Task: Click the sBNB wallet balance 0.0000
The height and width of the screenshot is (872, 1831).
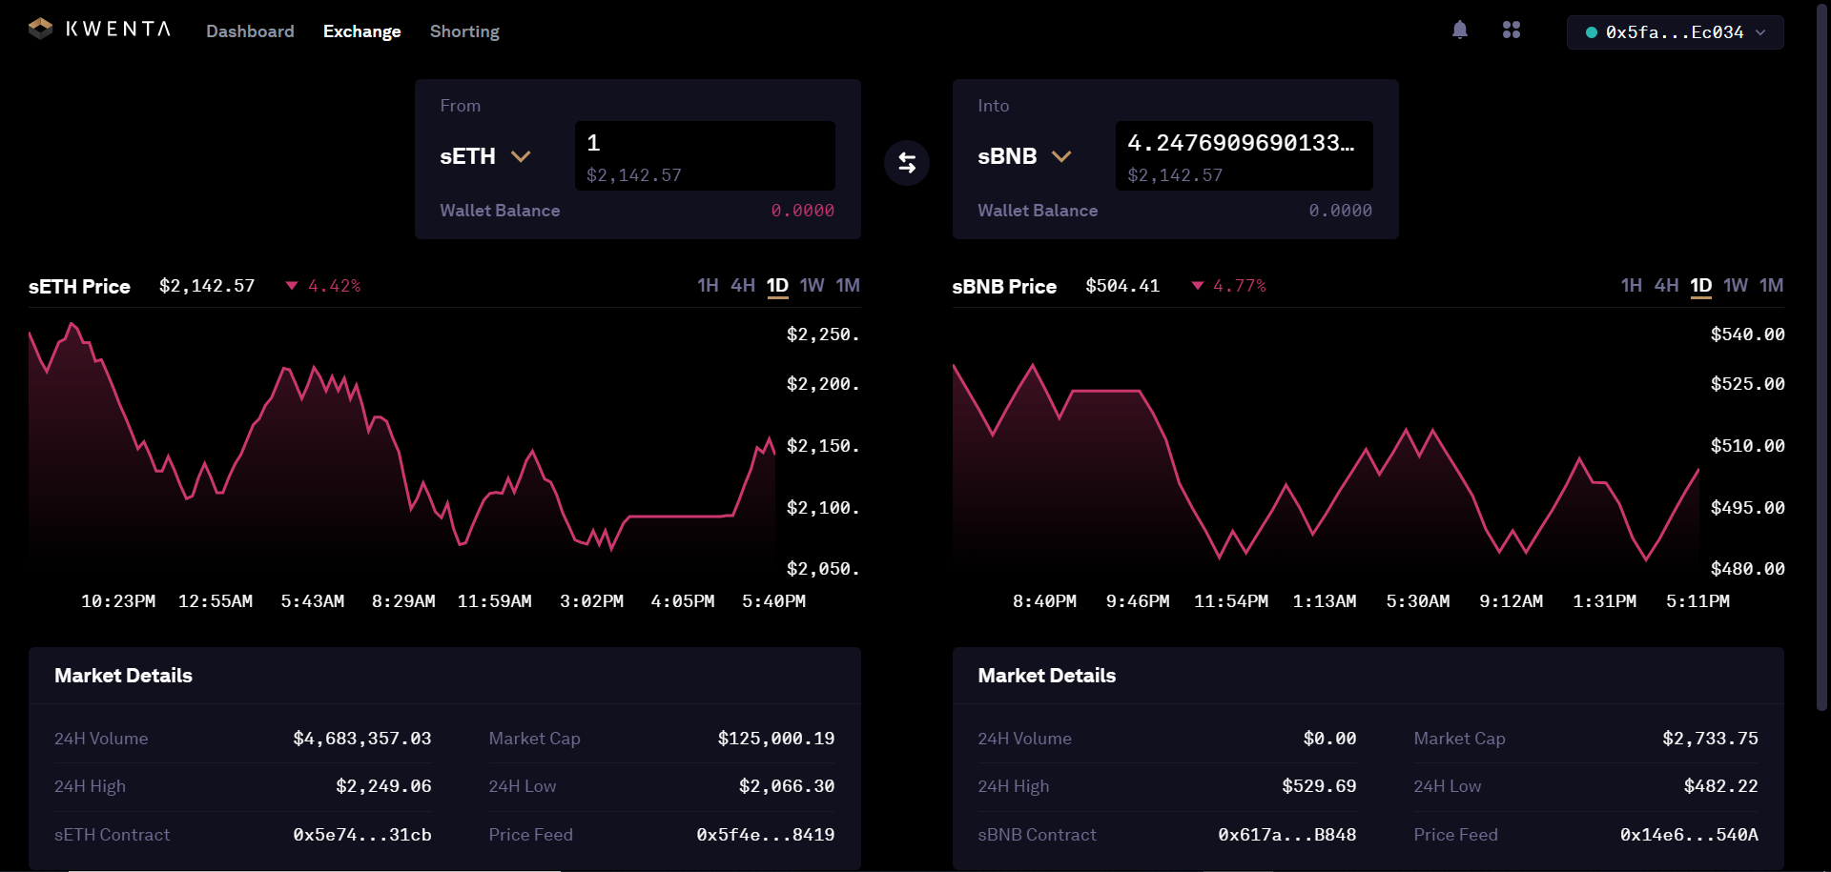Action: coord(1341,211)
